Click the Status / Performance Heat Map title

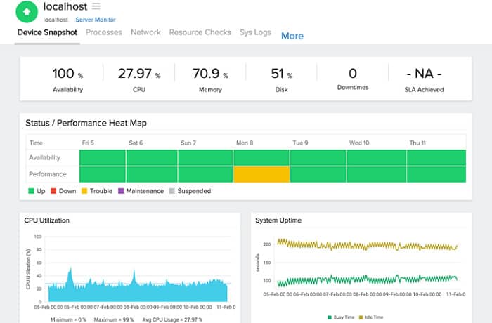click(x=86, y=123)
